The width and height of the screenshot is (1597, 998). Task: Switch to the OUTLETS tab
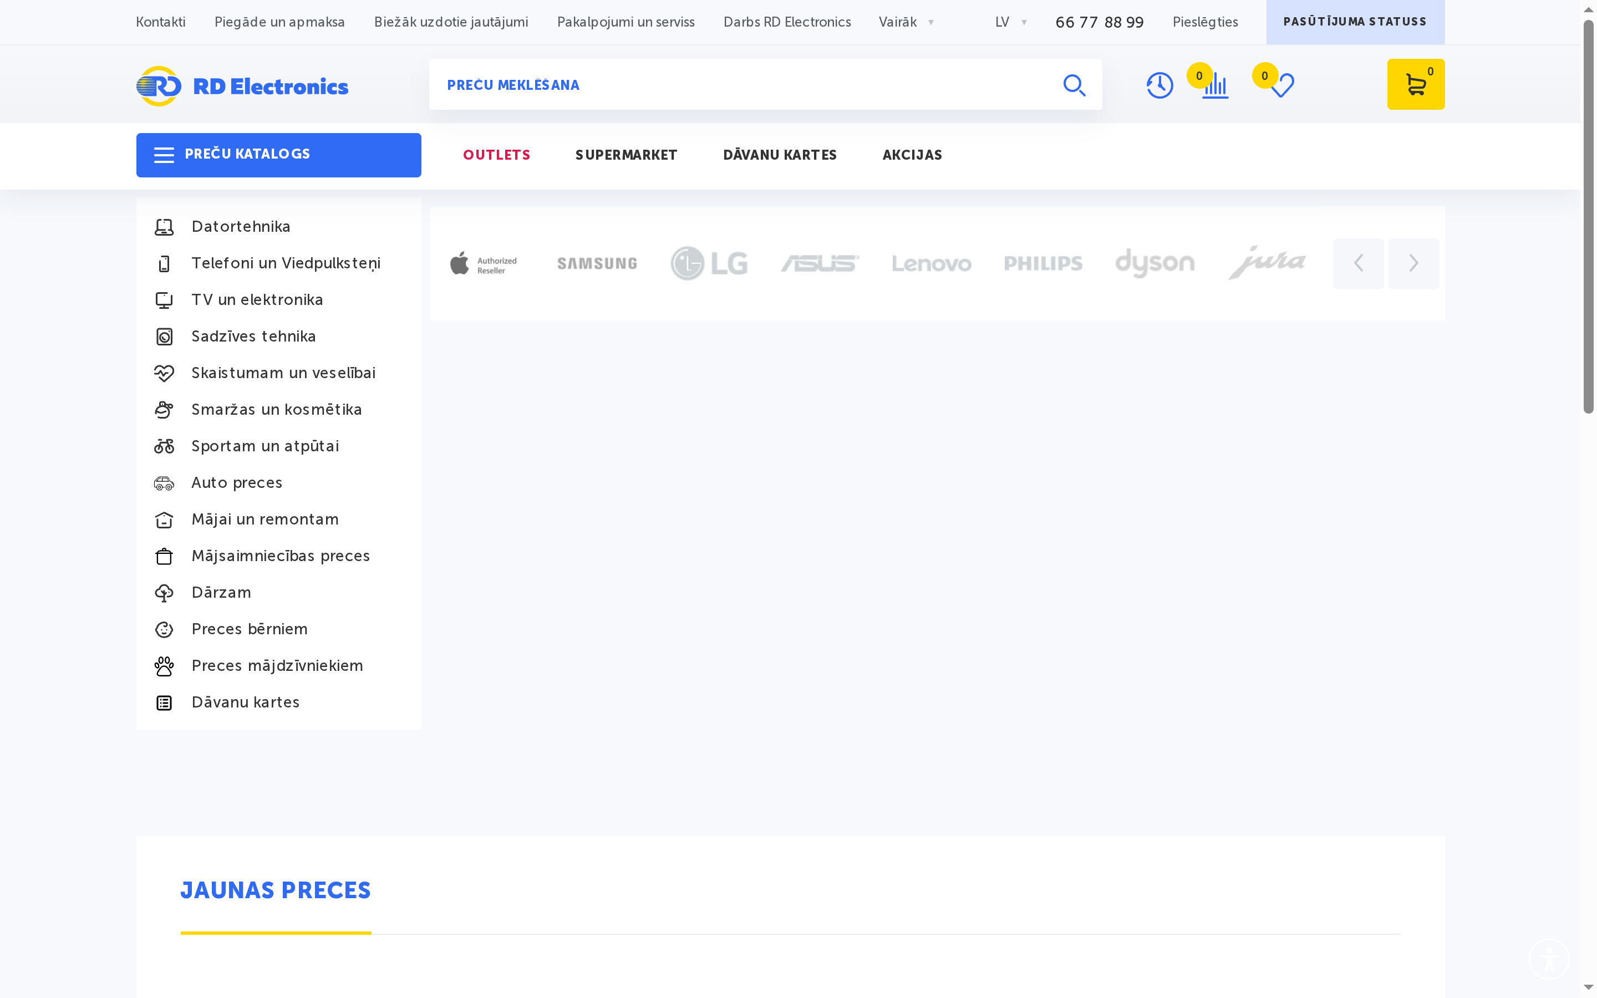496,155
